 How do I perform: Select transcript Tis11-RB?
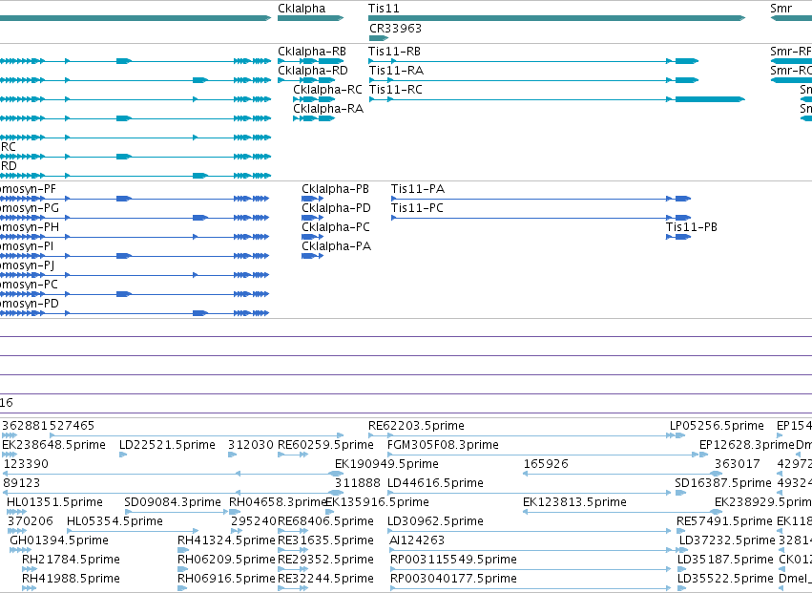[x=533, y=61]
